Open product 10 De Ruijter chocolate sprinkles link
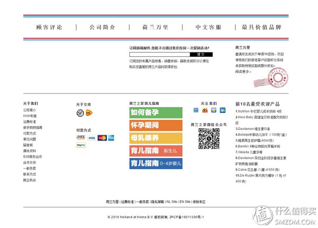Viewport: 318px width, 228px height. (261, 178)
